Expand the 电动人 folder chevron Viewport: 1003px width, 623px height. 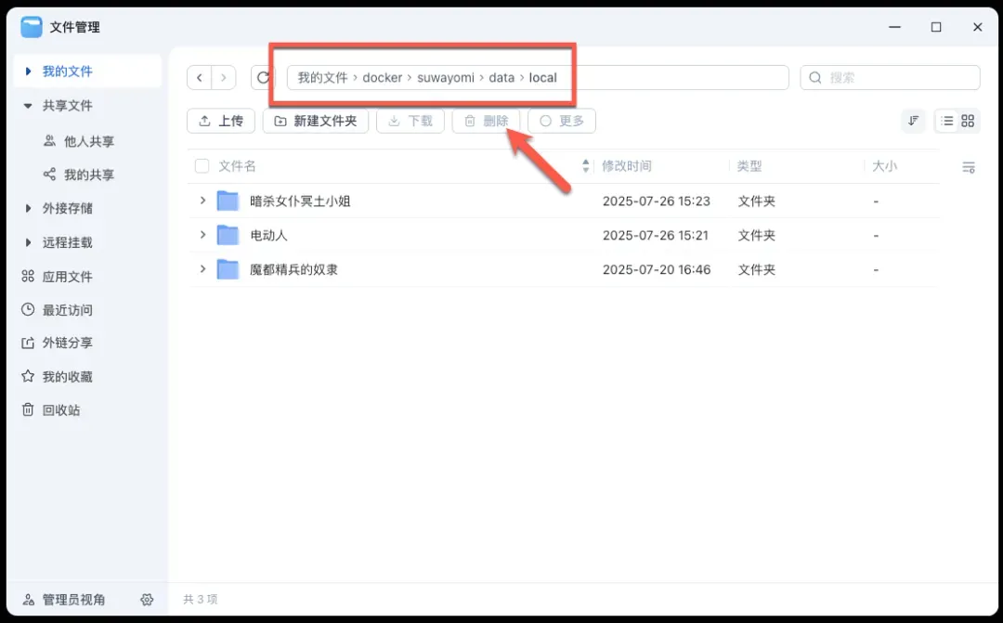(x=202, y=235)
